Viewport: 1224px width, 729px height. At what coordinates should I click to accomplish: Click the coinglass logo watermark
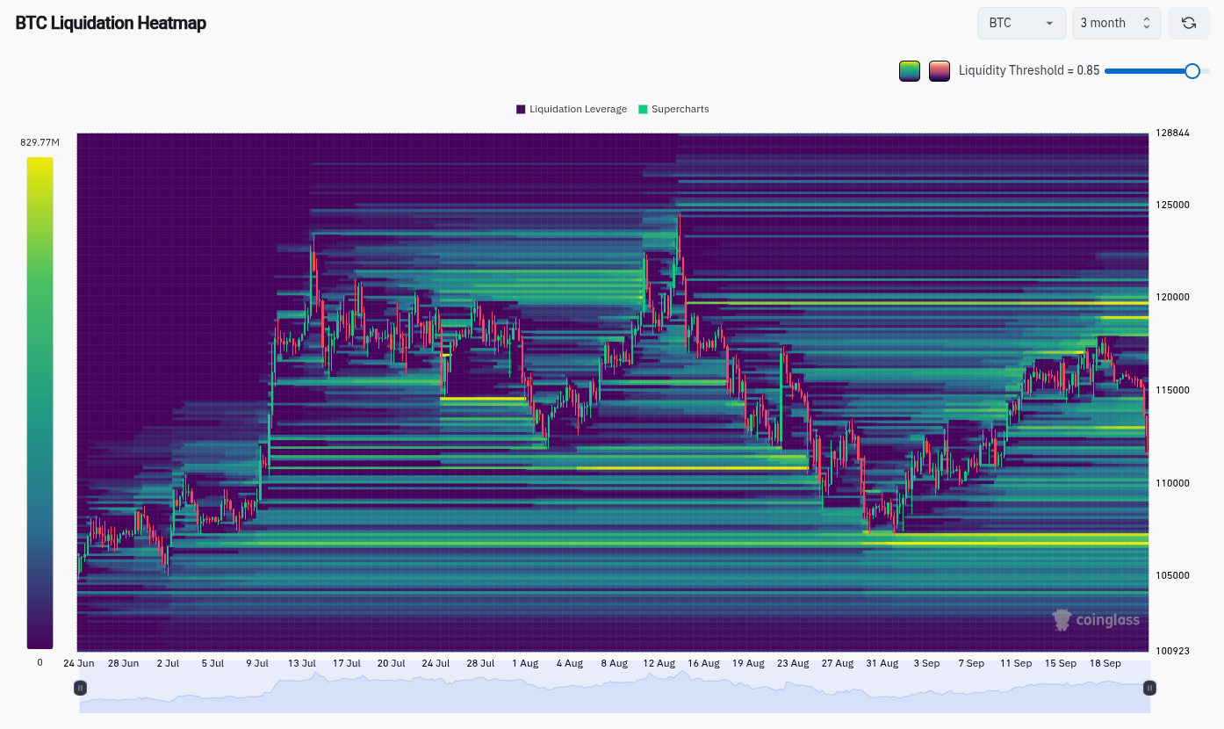(1096, 620)
